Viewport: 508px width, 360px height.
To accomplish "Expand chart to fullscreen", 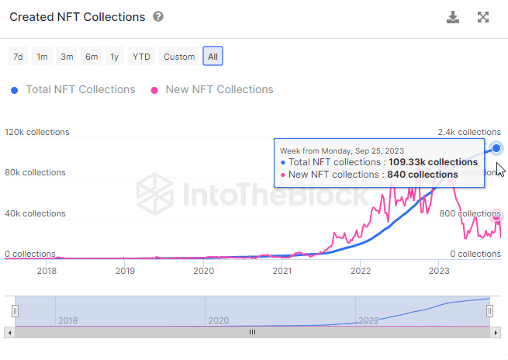I will (483, 17).
